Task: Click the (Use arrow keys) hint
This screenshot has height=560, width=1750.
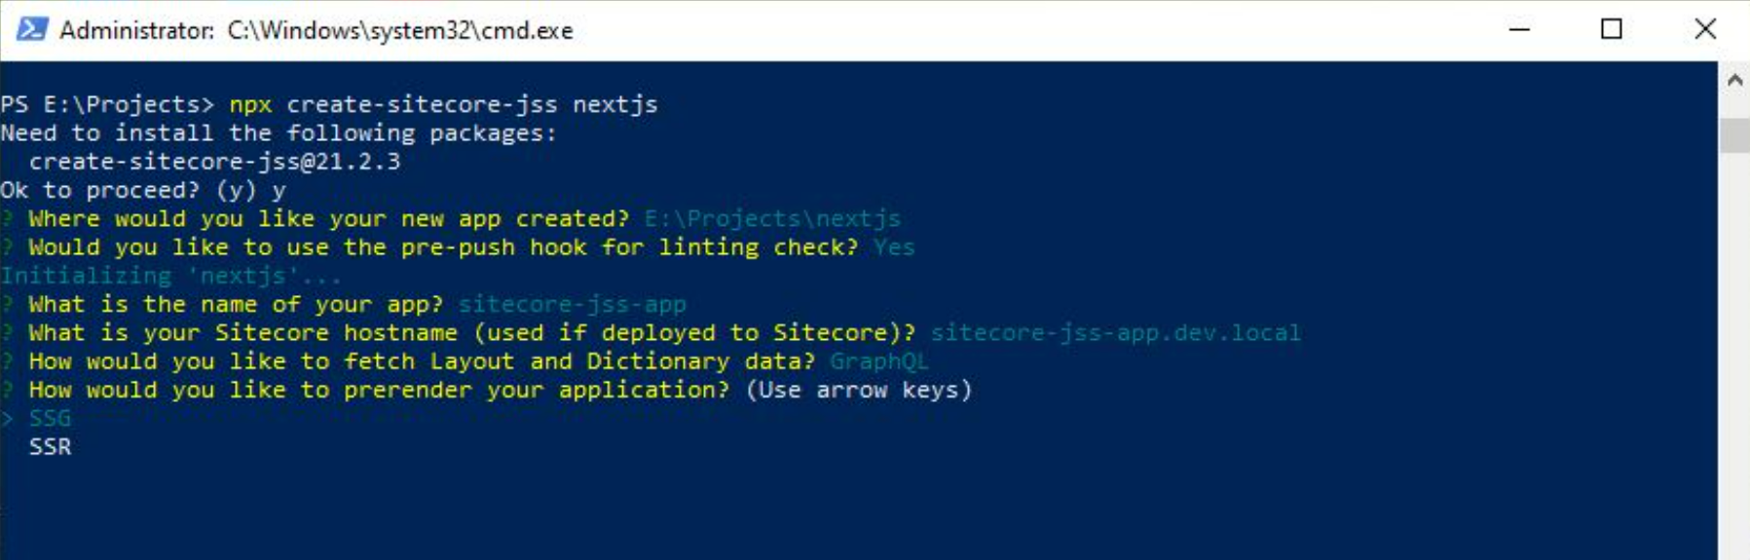Action: pyautogui.click(x=859, y=390)
